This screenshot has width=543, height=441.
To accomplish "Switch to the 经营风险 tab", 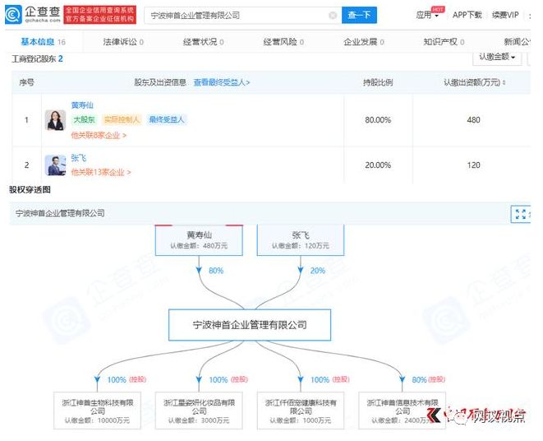I will tap(283, 41).
